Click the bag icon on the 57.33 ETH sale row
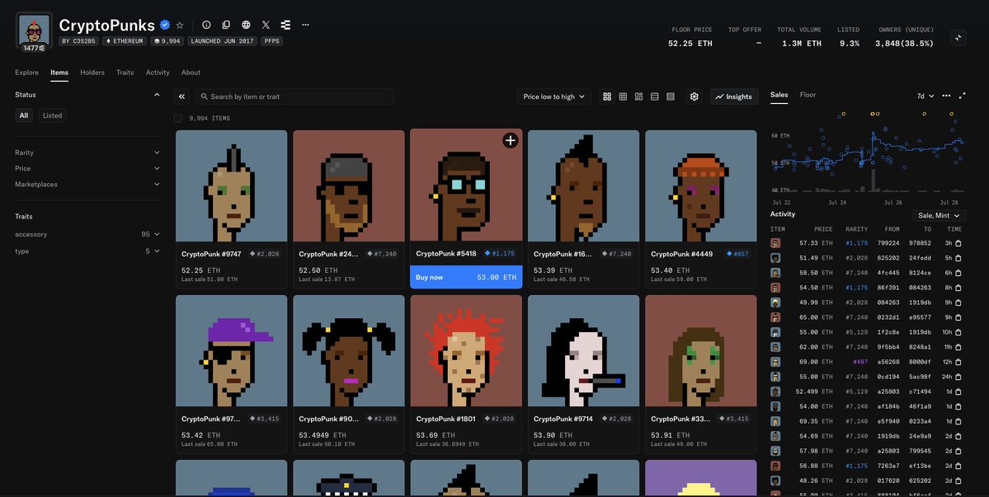Image resolution: width=989 pixels, height=497 pixels. click(958, 243)
